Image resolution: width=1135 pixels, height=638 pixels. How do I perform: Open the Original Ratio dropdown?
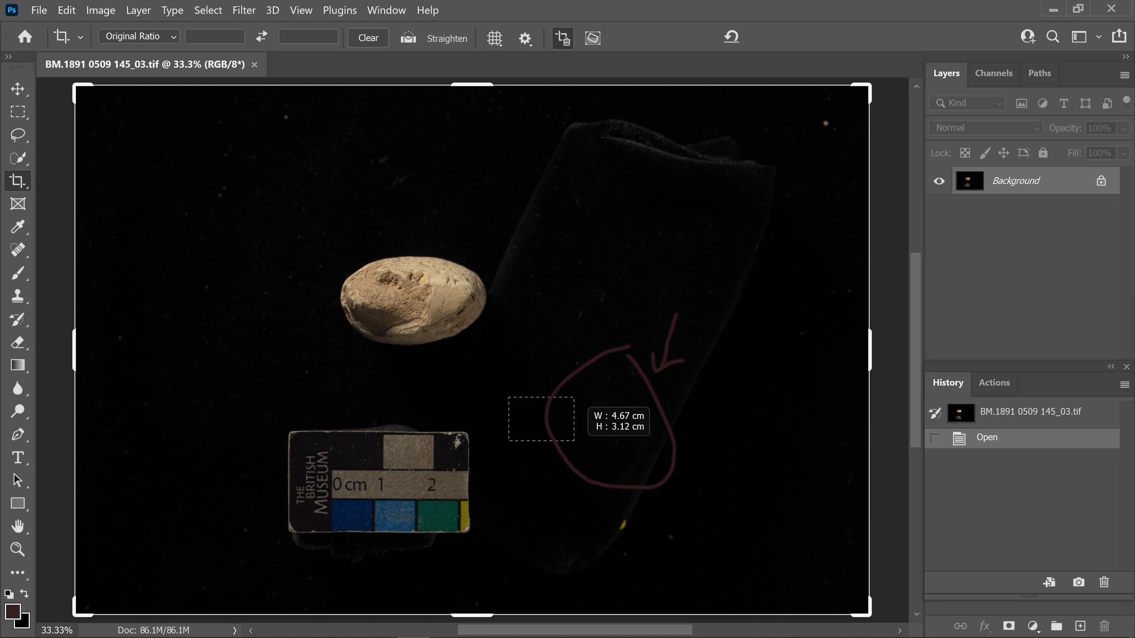138,37
